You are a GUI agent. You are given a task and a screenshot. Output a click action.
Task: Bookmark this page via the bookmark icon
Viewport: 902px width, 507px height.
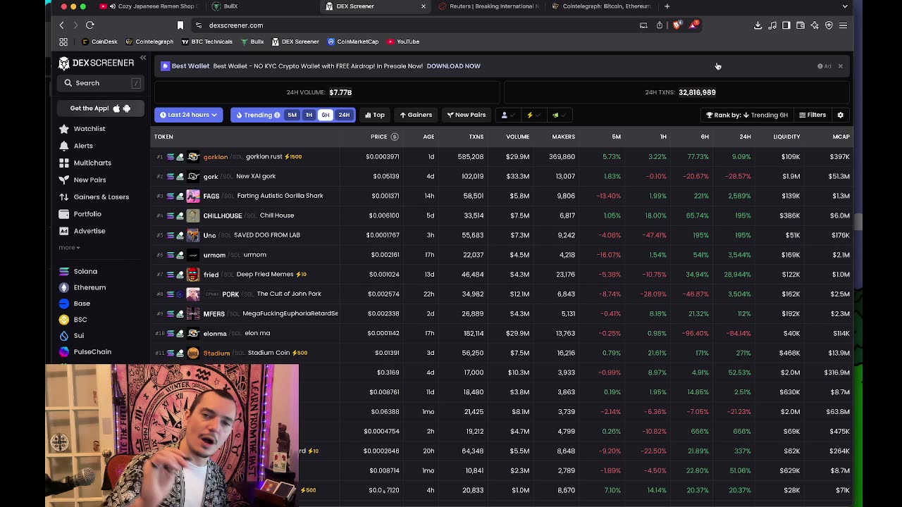point(180,25)
